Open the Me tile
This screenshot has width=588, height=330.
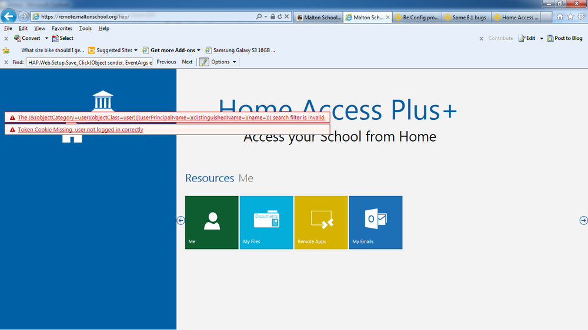coord(212,223)
